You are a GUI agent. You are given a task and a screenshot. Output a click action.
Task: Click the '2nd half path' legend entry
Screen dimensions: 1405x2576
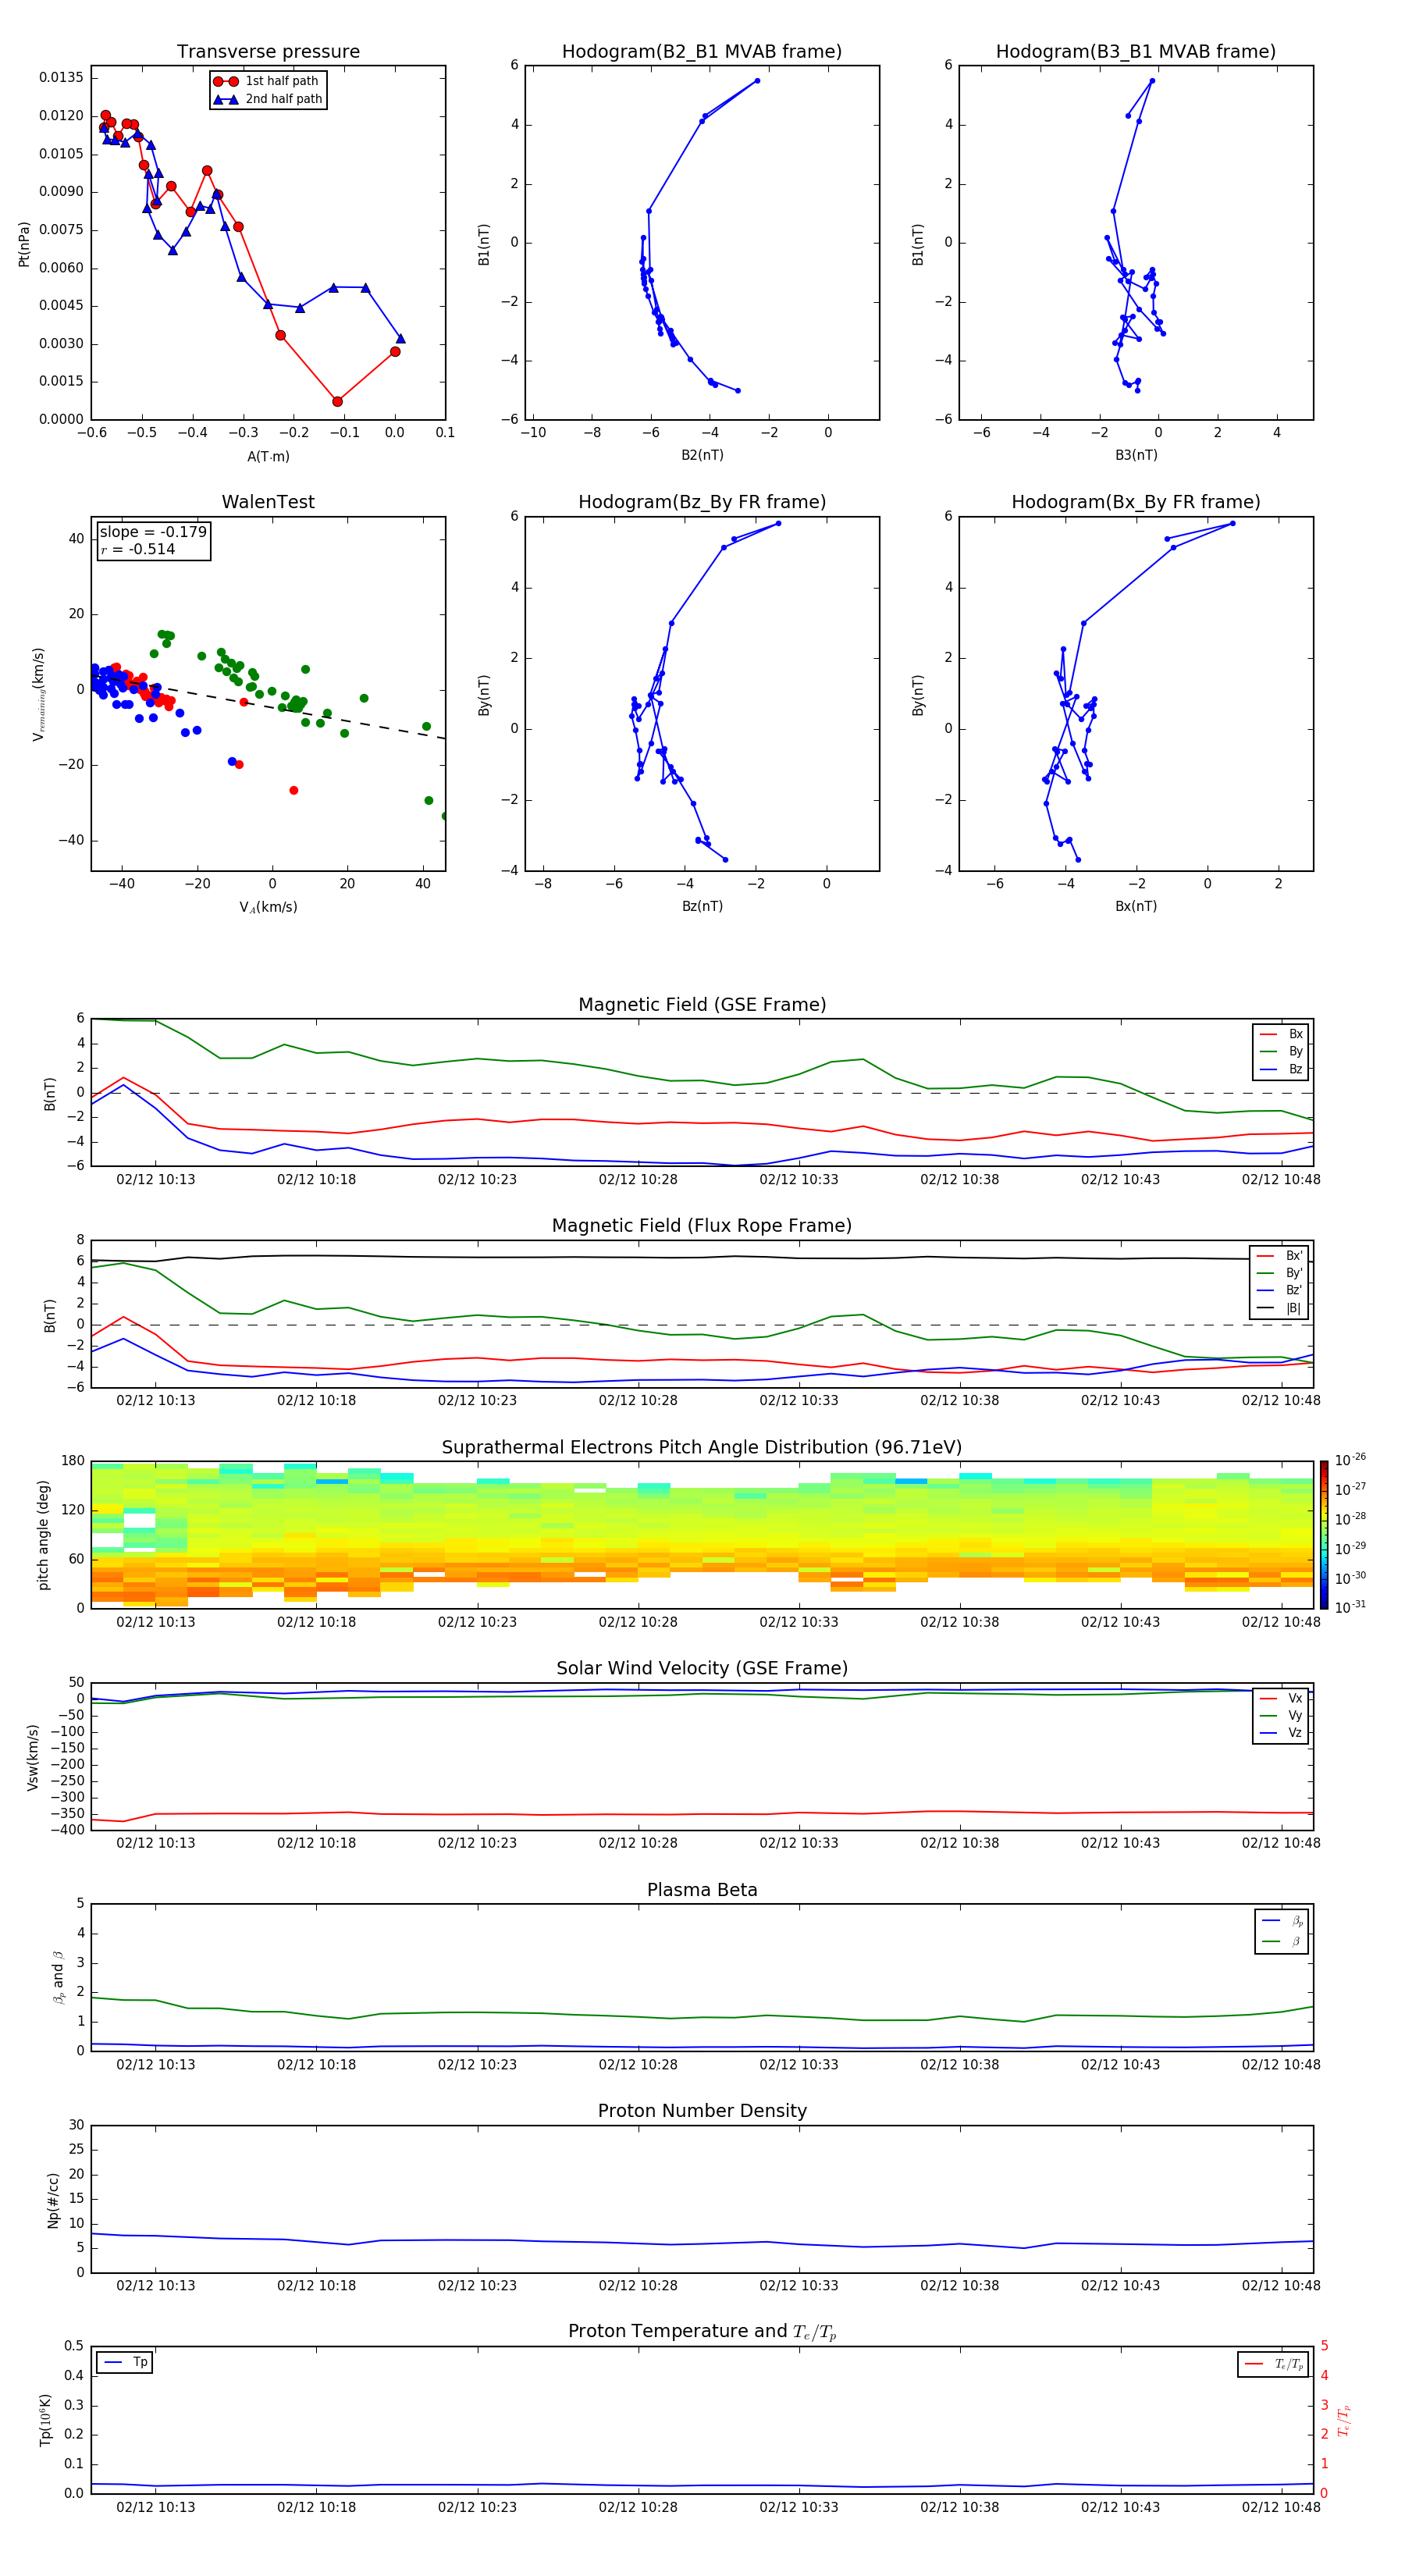point(268,99)
